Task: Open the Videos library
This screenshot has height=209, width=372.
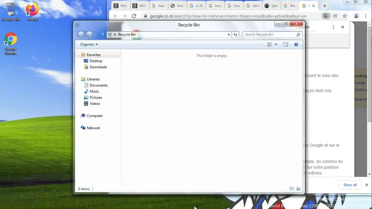Action: (x=95, y=104)
